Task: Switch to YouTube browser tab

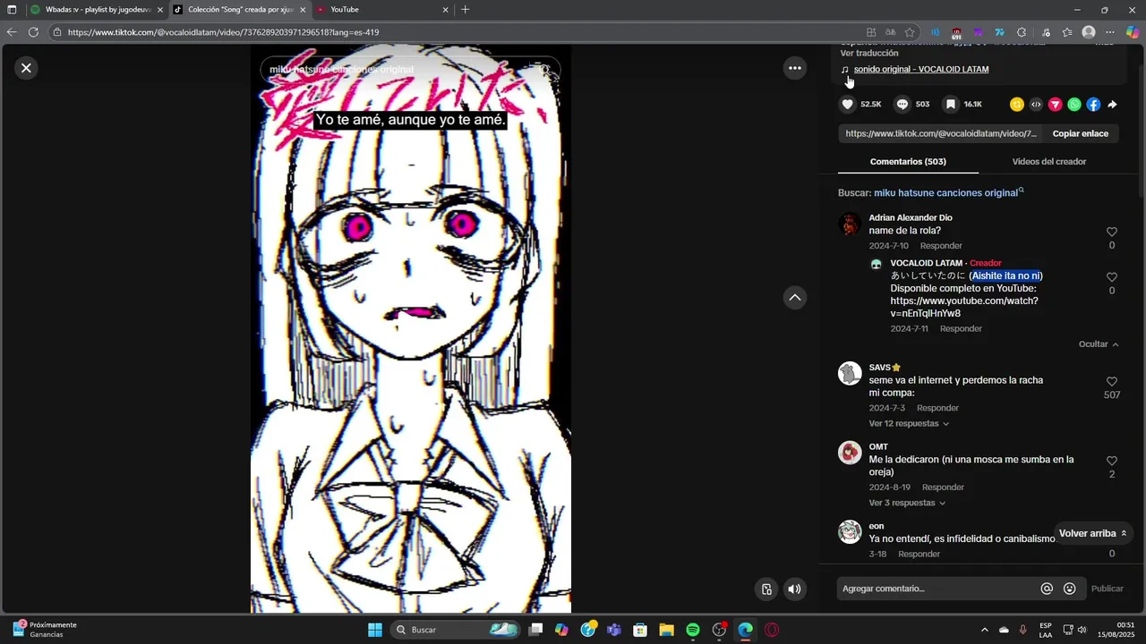Action: click(x=382, y=10)
